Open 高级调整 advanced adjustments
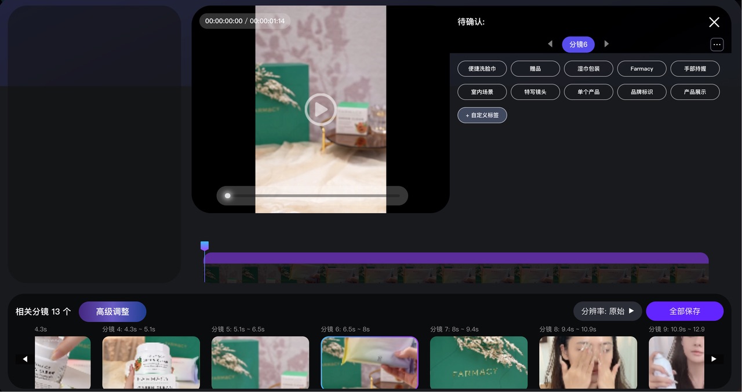Viewport: 742px width, 392px height. tap(112, 311)
